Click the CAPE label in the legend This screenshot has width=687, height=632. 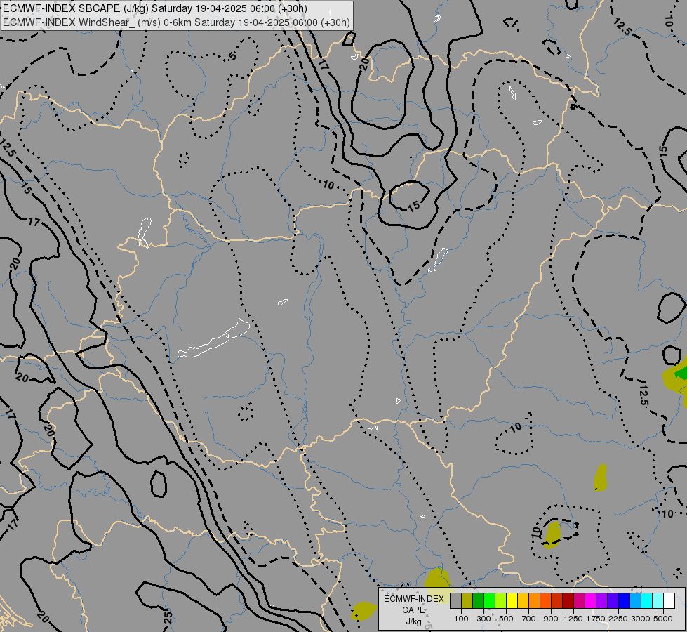(413, 610)
